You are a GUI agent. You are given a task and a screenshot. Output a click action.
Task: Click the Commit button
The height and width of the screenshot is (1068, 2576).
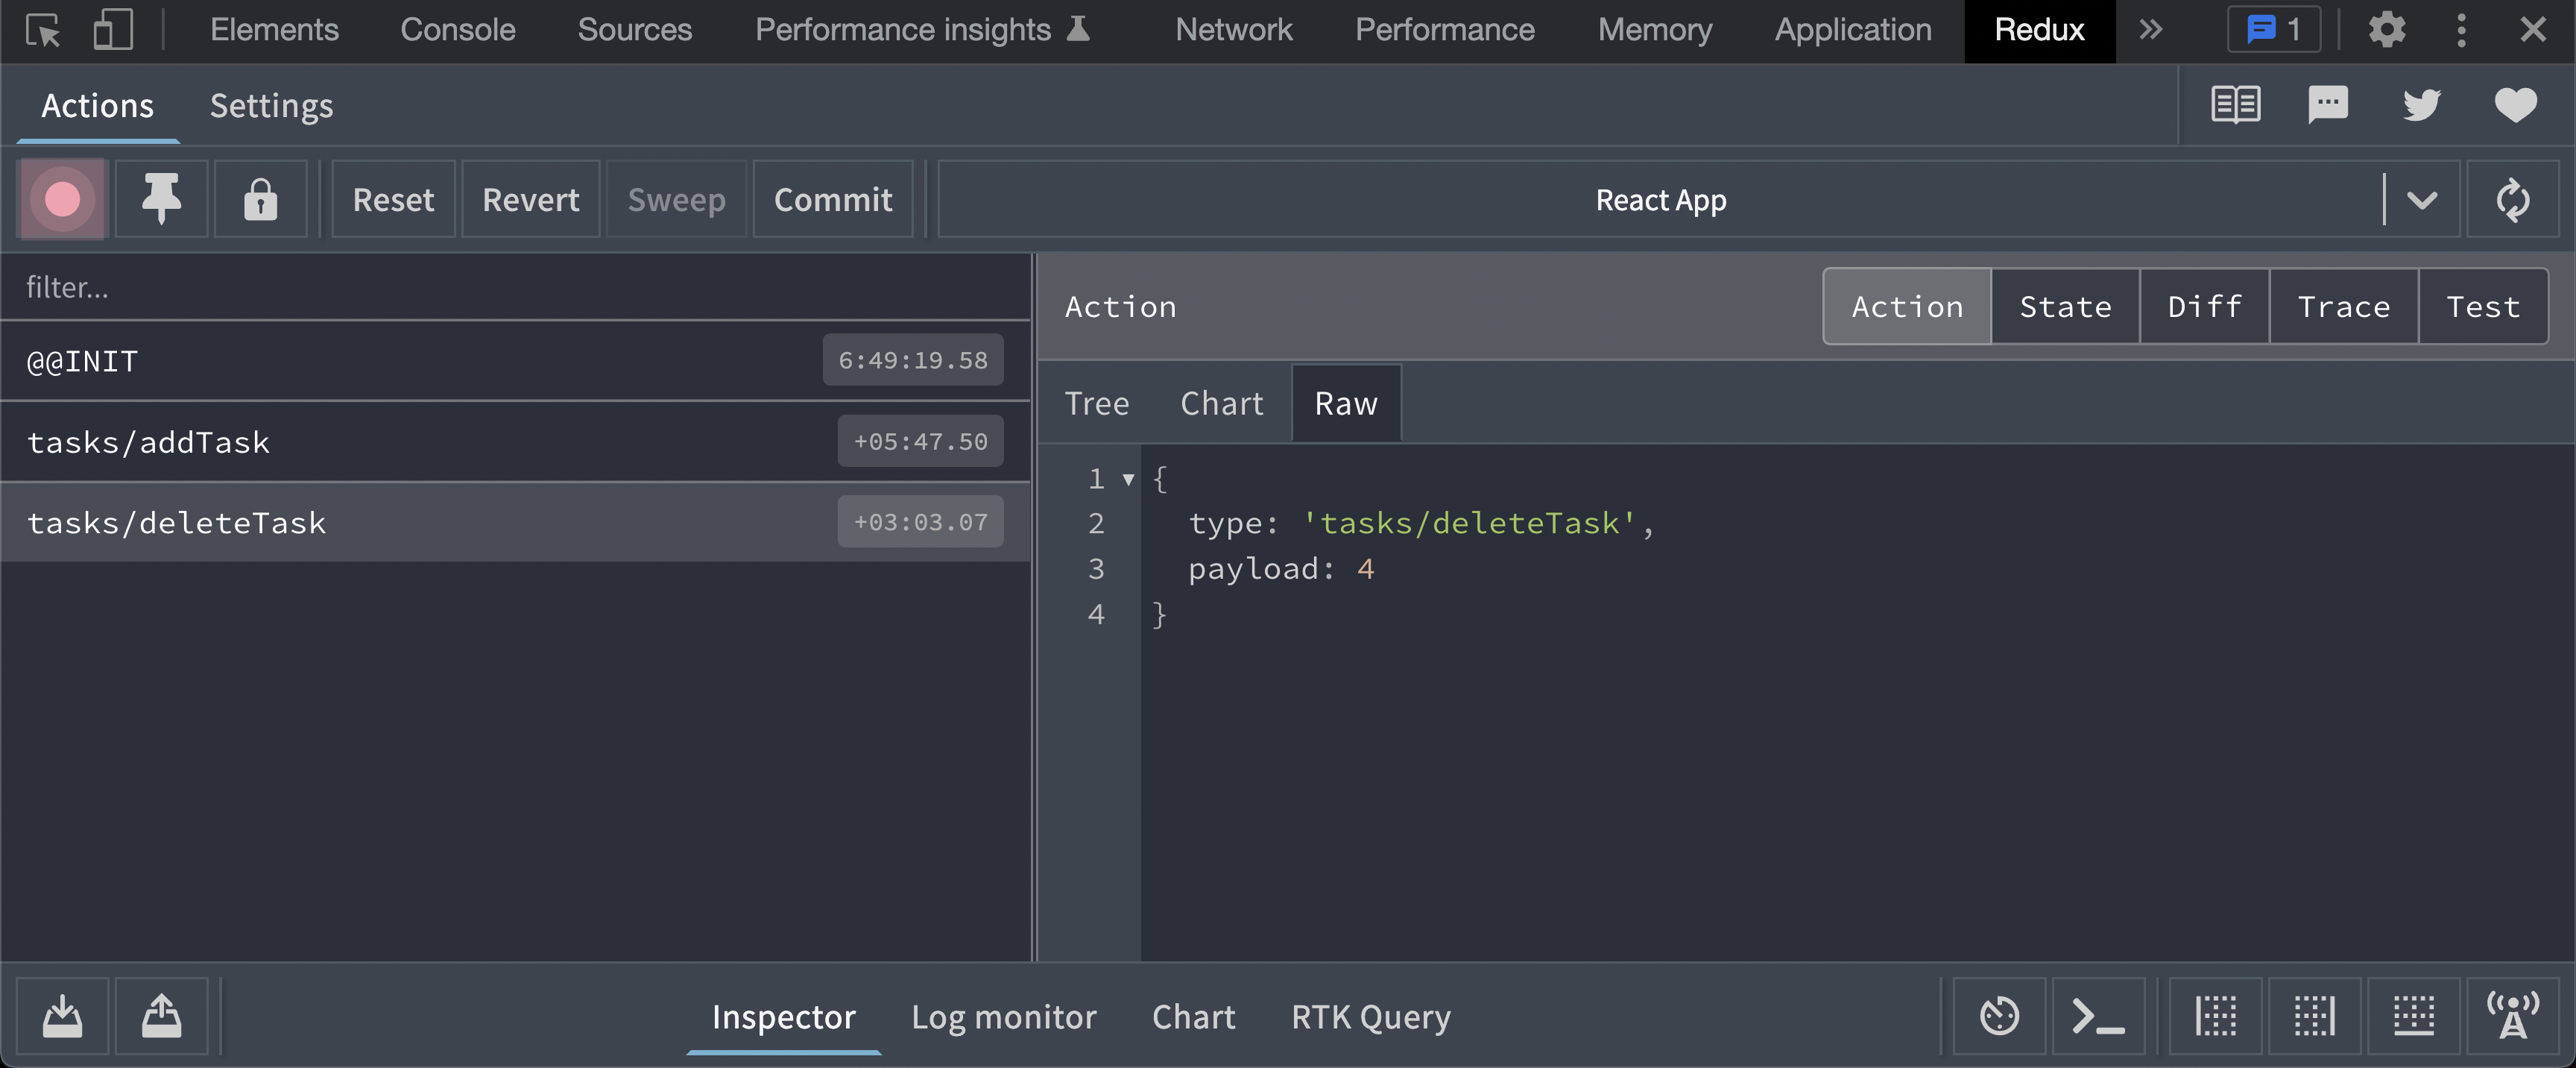pos(832,199)
